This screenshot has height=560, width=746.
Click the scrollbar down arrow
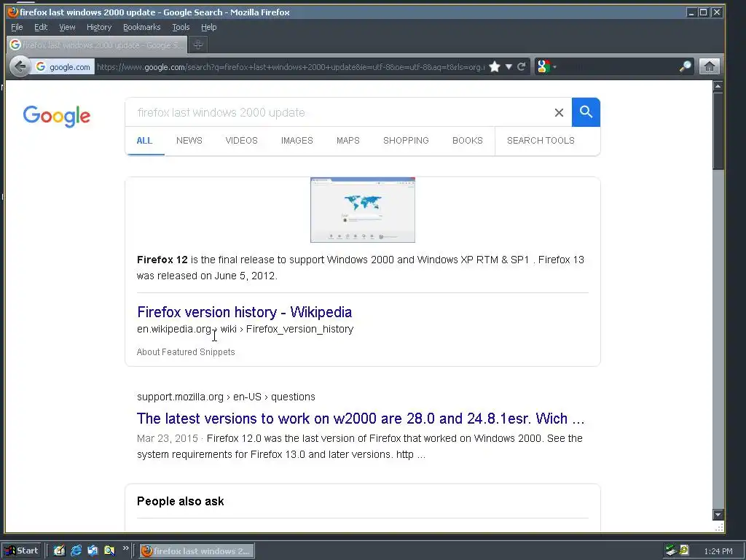coord(718,515)
